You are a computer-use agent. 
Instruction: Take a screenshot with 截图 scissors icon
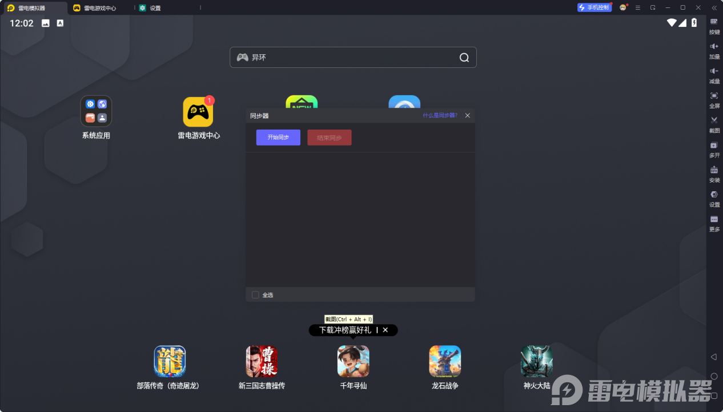(x=714, y=120)
